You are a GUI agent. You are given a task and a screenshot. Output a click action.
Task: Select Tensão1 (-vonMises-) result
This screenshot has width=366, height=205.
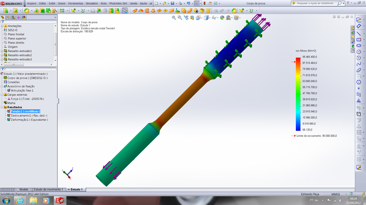click(x=25, y=111)
